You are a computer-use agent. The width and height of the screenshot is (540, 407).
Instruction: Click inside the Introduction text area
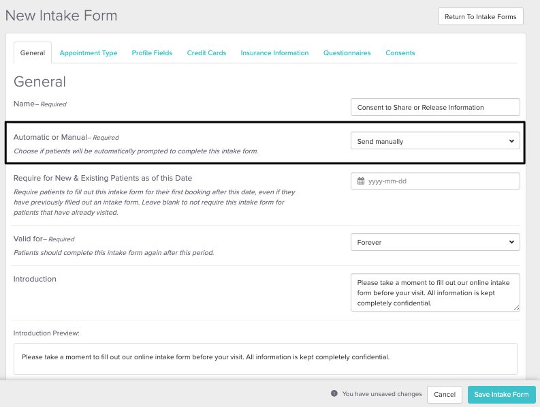(x=435, y=292)
